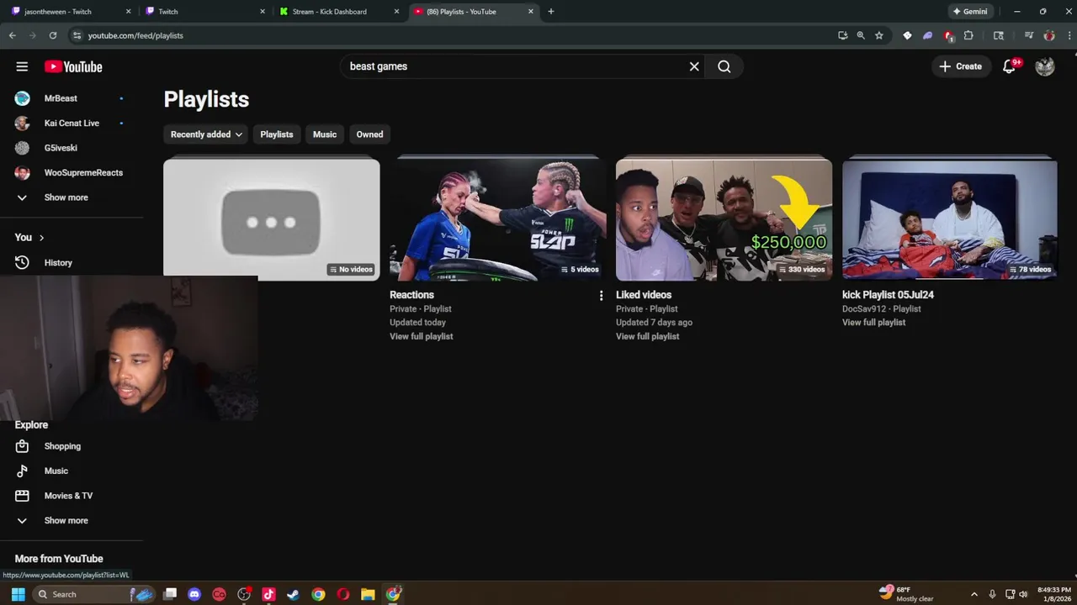The width and height of the screenshot is (1077, 605).
Task: Click the Create button
Action: click(960, 66)
